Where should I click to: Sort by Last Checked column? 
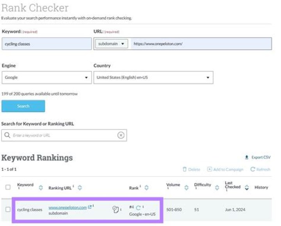point(246,187)
